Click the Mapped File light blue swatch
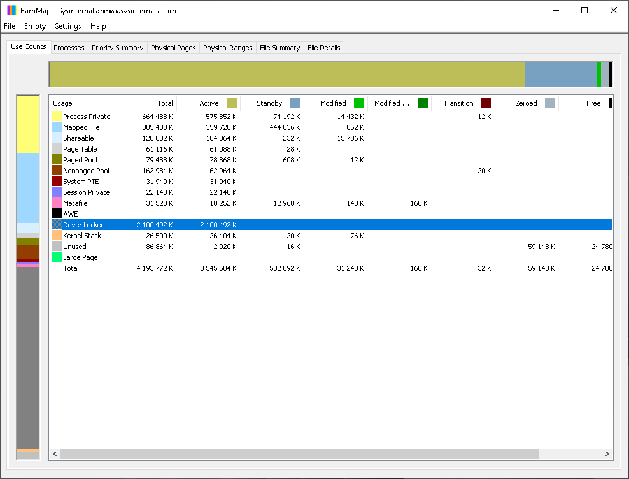This screenshot has width=629, height=479. tap(57, 127)
